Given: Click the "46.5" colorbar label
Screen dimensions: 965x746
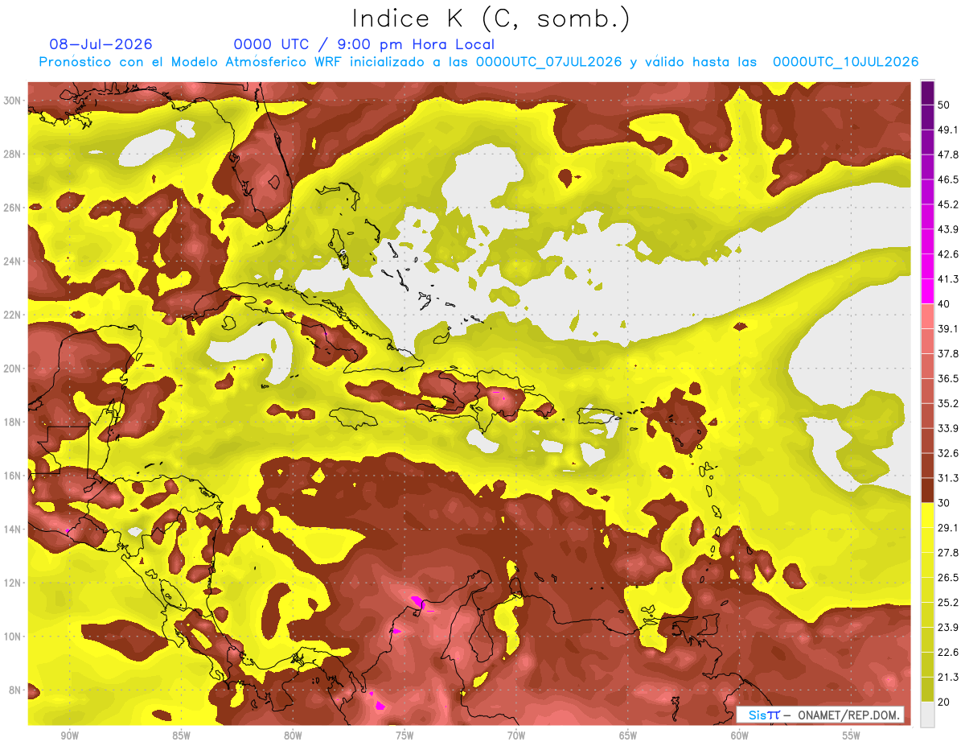Looking at the screenshot, I should pos(948,179).
